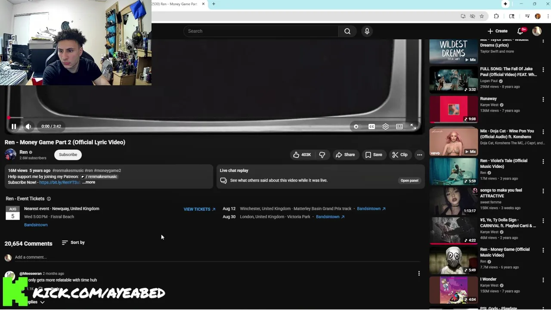551x310 pixels.
Task: Open the I Wonder Kanye West video
Action: pos(454,290)
